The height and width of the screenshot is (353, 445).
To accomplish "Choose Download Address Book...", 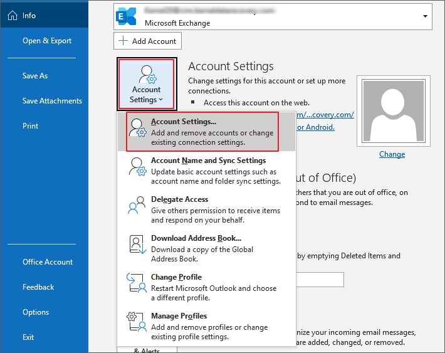I will point(206,248).
